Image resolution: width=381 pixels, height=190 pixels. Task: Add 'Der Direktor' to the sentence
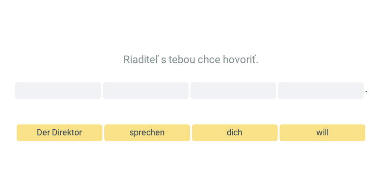59,133
